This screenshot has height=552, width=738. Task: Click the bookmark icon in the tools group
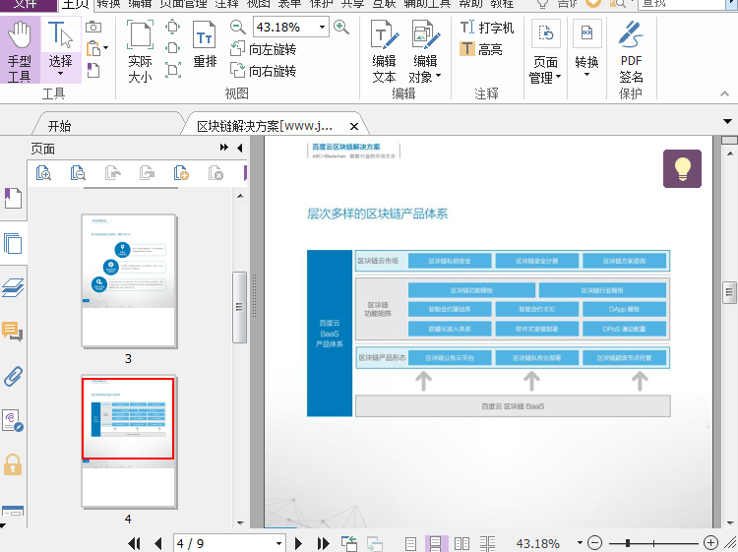coord(93,70)
